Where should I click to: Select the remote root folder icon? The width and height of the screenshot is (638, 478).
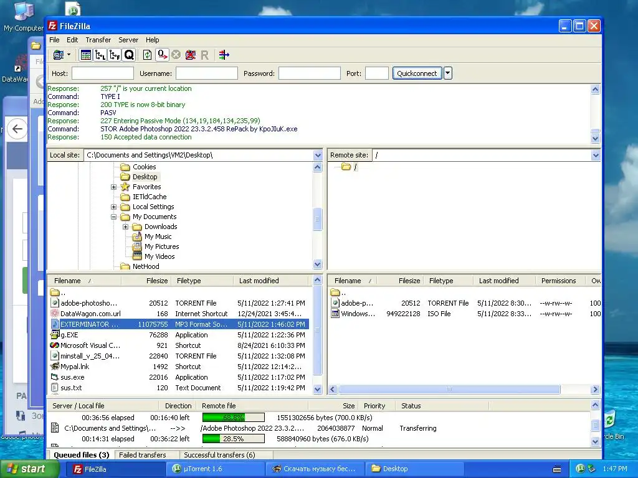click(346, 167)
